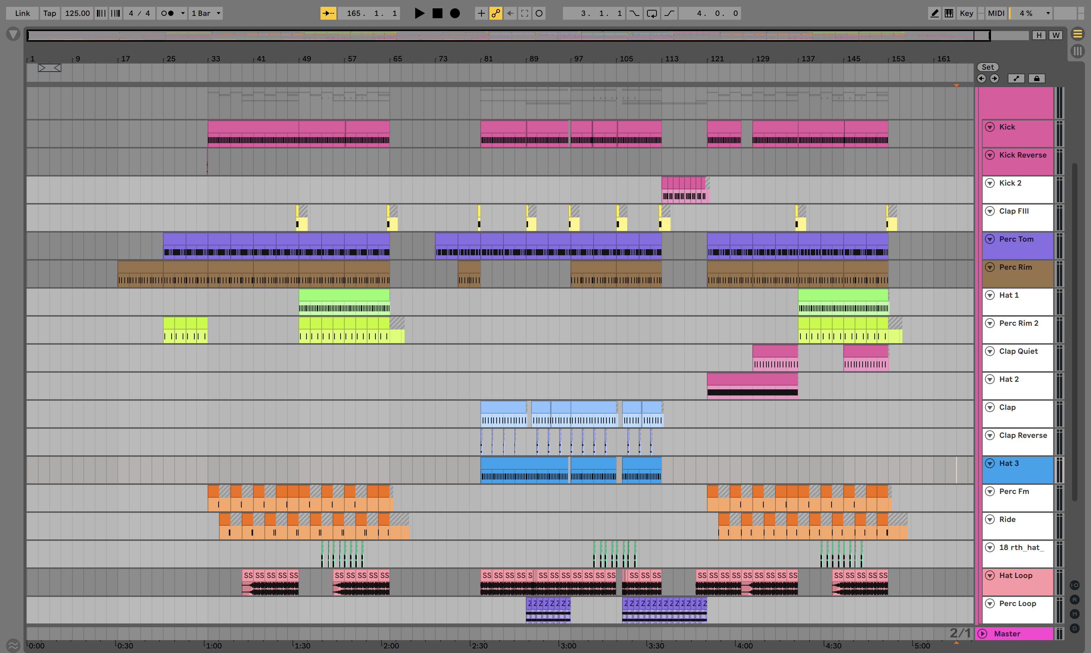
Task: Toggle the Capture MIDI bracket icon
Action: 524,13
